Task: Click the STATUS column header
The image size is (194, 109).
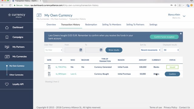Action: tap(172, 60)
